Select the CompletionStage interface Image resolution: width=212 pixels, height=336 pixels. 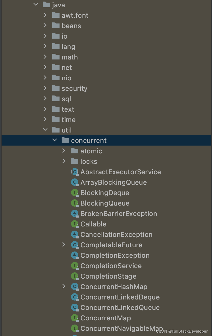pos(108,276)
